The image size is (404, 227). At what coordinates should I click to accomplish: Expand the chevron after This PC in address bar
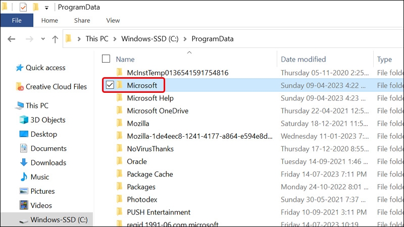115,39
